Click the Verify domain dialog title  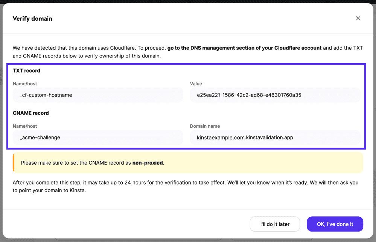pyautogui.click(x=32, y=18)
